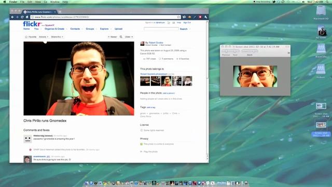Open Flickr mail envelope icon
The width and height of the screenshot is (332, 187).
click(x=174, y=22)
